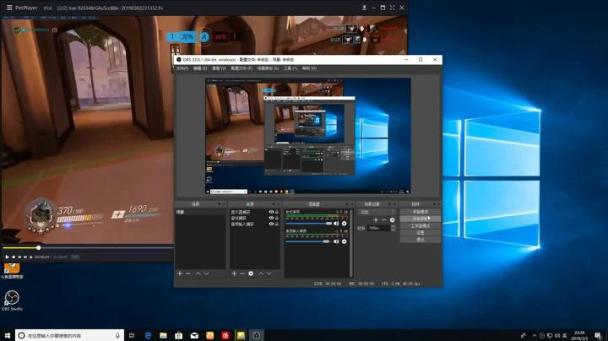Screen dimensions: 608x341
Task: Click the PotPlayer pin-on-top icon
Action: tap(364, 8)
